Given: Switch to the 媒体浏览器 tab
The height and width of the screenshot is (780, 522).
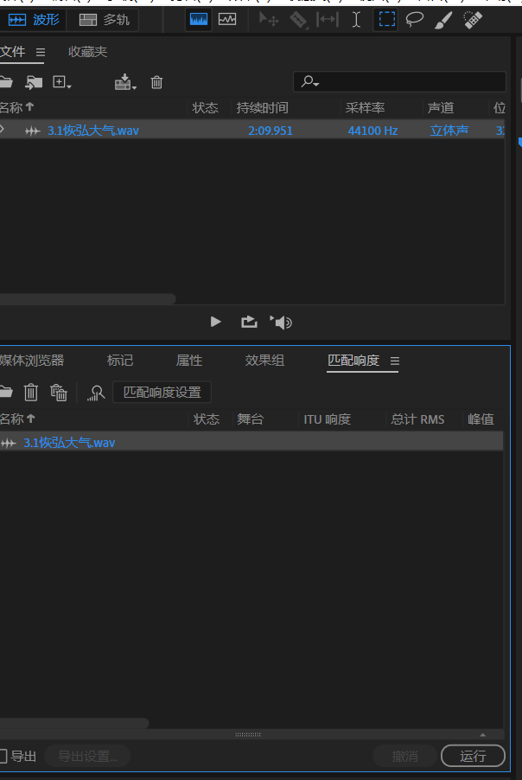Looking at the screenshot, I should tap(31, 360).
